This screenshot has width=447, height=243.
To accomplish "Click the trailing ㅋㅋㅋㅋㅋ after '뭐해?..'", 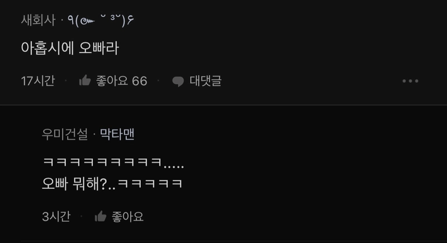I will pyautogui.click(x=150, y=184).
